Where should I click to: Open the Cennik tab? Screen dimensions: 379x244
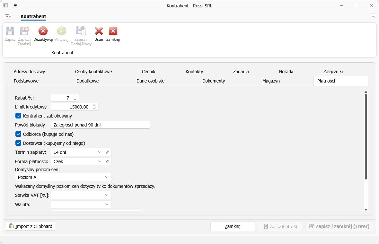tap(149, 72)
